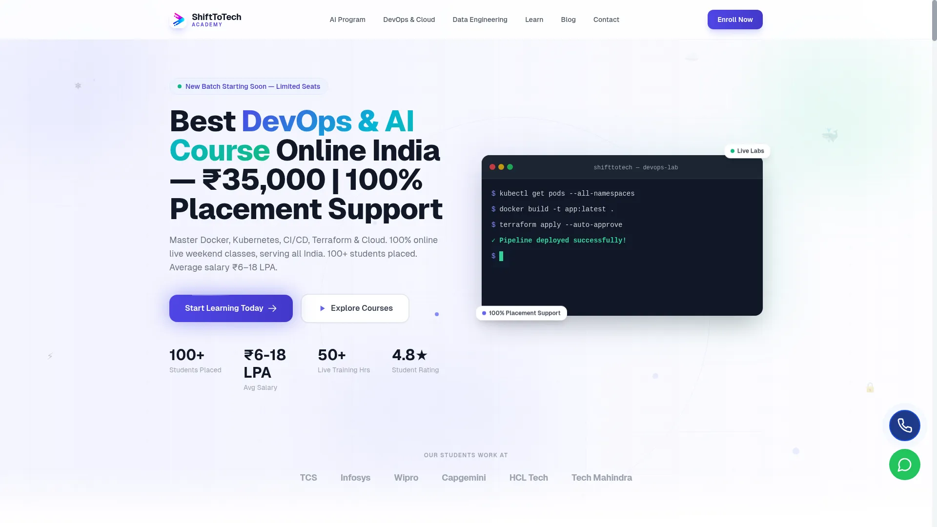Open the floating phone call button
The width and height of the screenshot is (937, 527).
click(904, 426)
